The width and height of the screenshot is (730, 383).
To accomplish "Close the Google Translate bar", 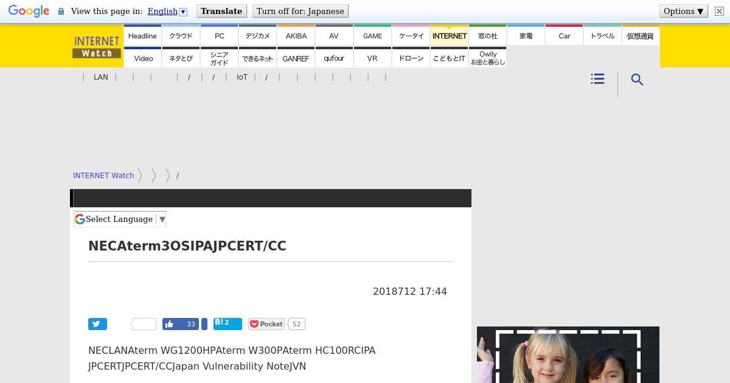I will pyautogui.click(x=719, y=12).
